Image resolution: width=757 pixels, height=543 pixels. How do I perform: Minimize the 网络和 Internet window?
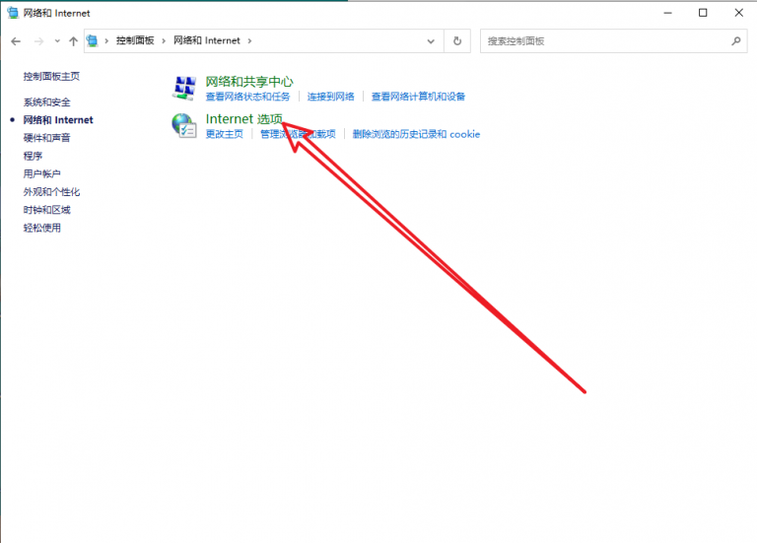click(x=667, y=13)
